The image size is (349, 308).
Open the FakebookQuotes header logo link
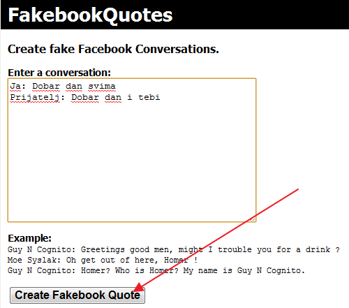[90, 15]
